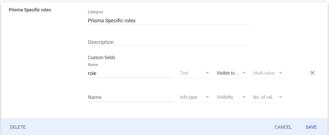Cancel editing the category
This screenshot has height=135, width=329.
pos(283,127)
